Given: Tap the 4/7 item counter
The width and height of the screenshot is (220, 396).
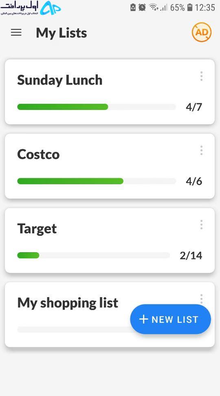Looking at the screenshot, I should pos(194,107).
